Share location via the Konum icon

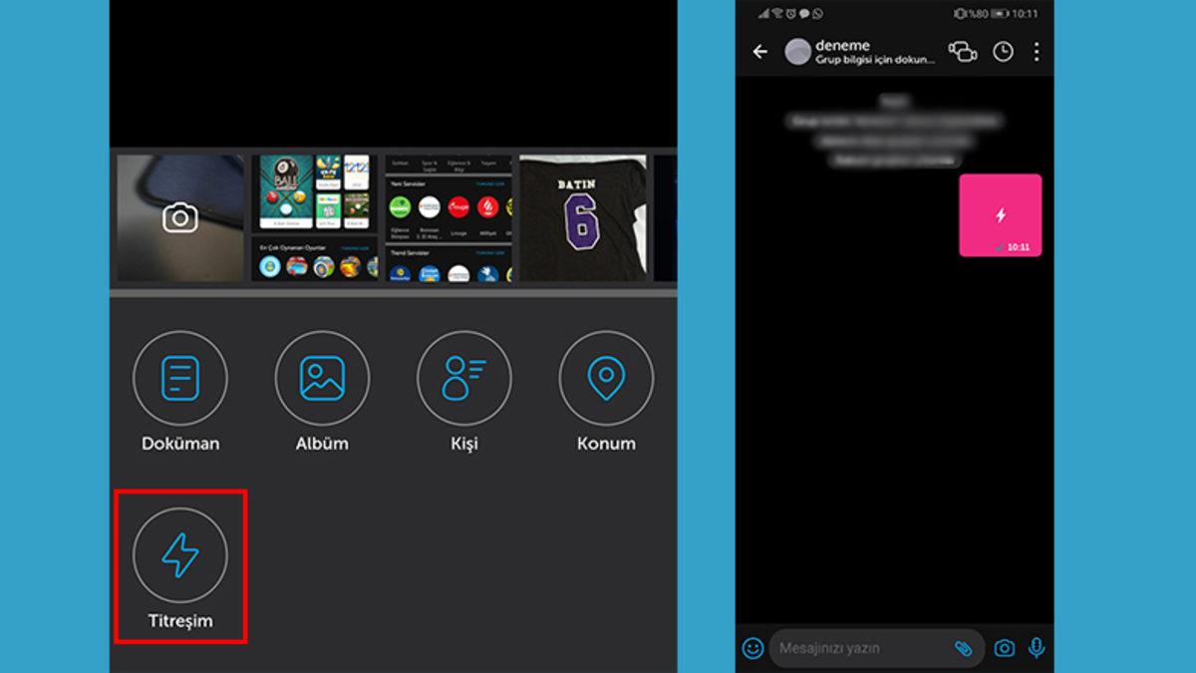pyautogui.click(x=606, y=379)
